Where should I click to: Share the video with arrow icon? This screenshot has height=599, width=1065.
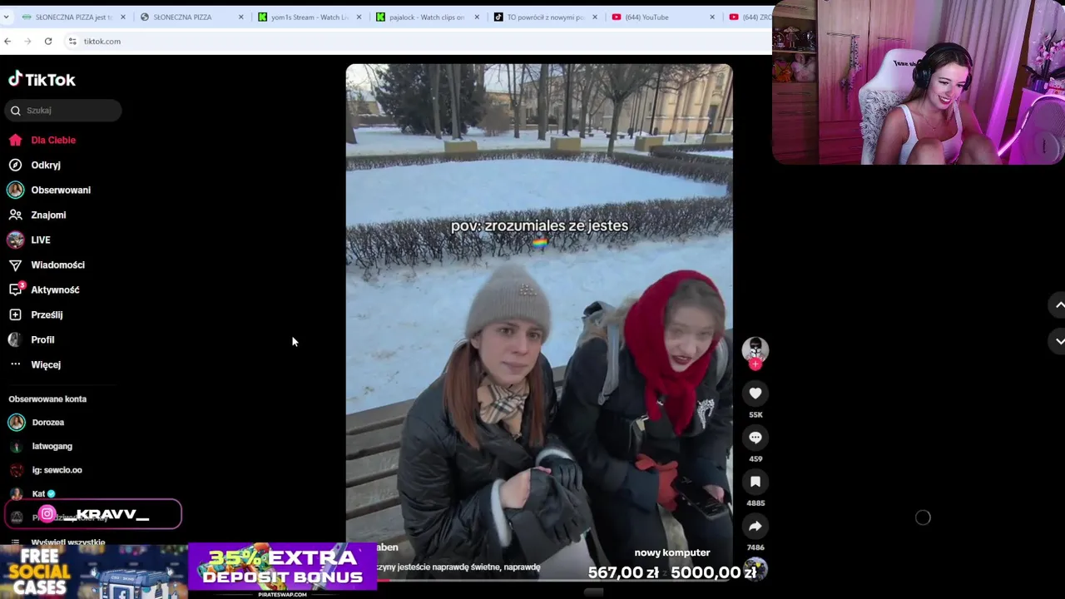click(x=755, y=526)
